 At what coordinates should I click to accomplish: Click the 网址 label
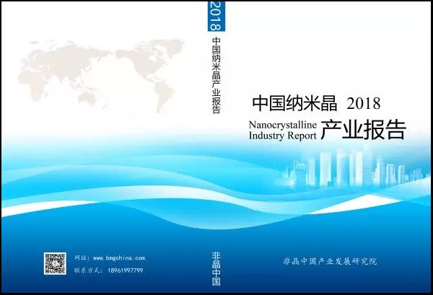point(81,257)
